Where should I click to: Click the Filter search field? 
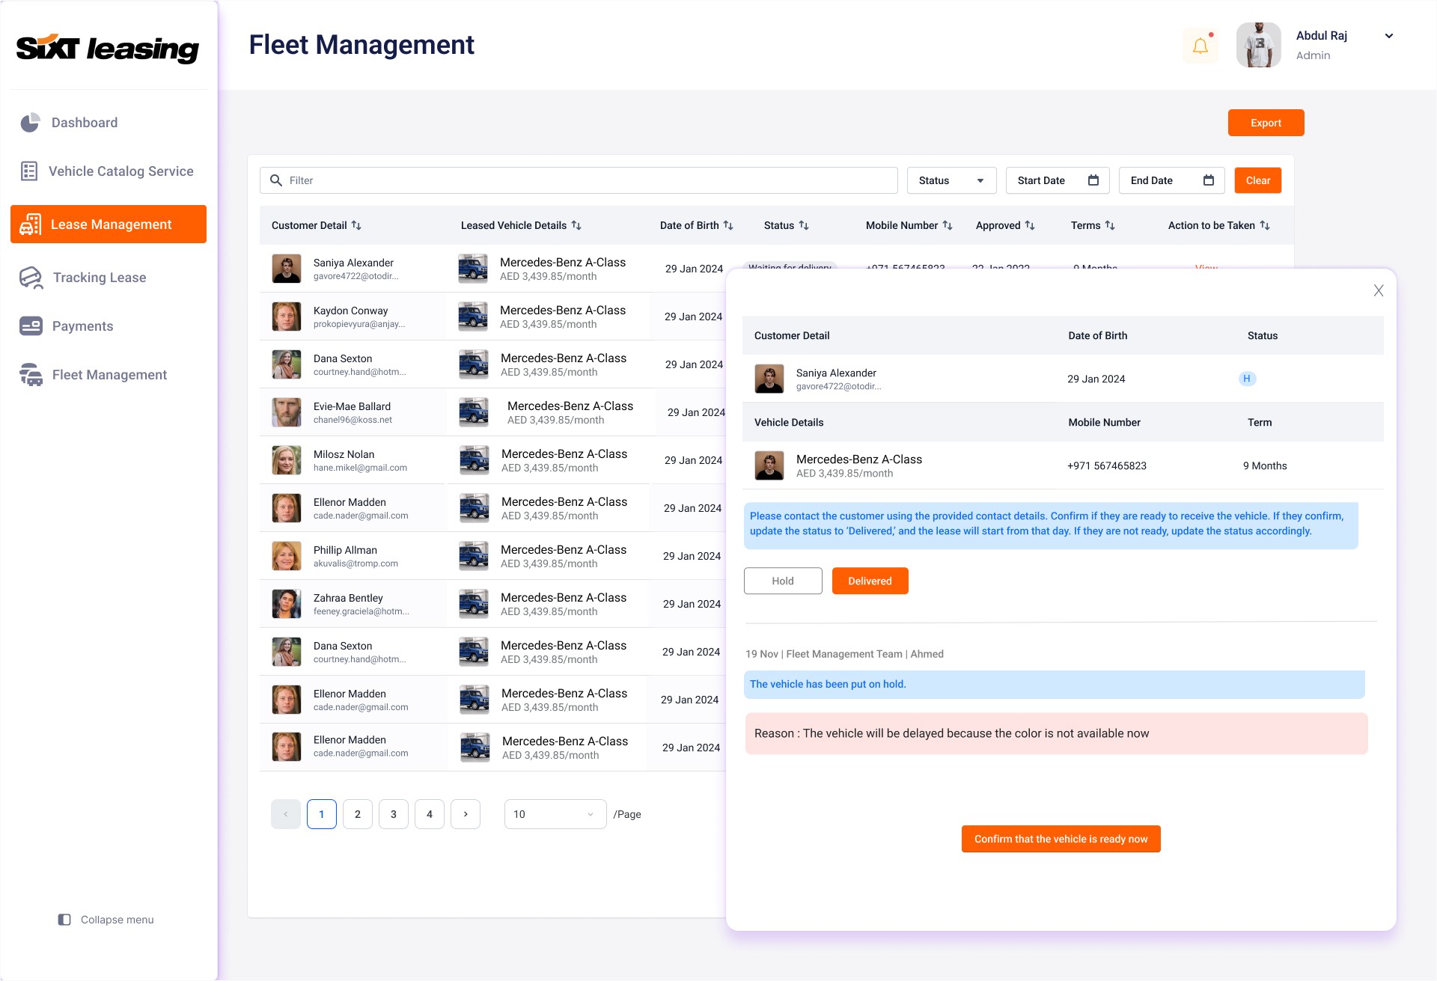click(x=578, y=180)
